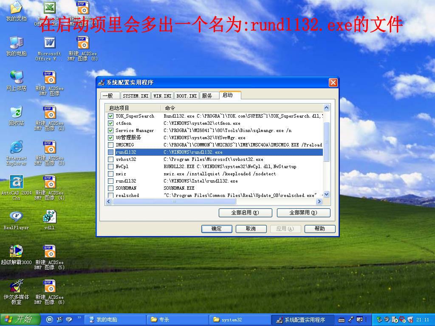Uncheck the Service Manager startup item

(111, 130)
